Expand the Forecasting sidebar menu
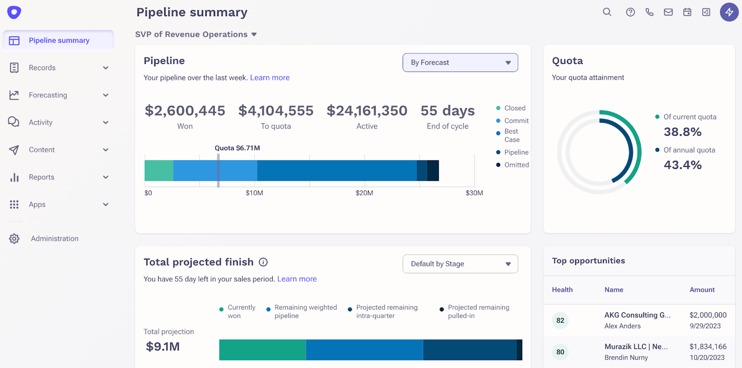 [x=58, y=95]
